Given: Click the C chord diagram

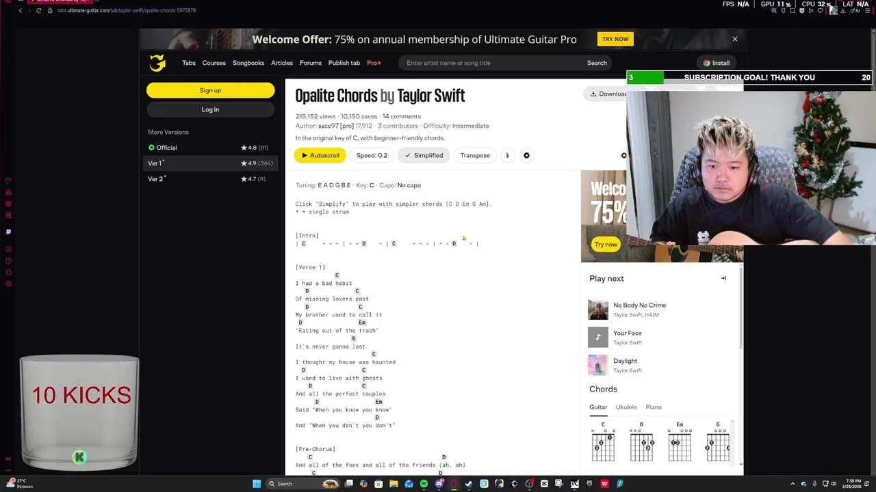Looking at the screenshot, I should pyautogui.click(x=603, y=443).
